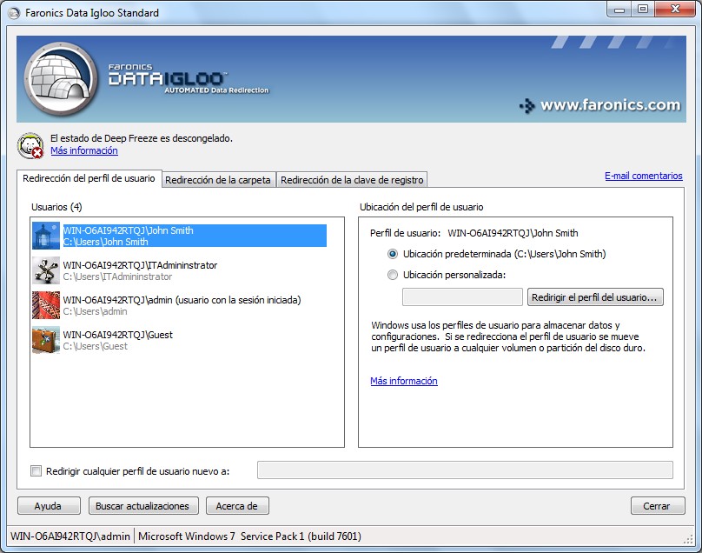
Task: Select Ubicación predeterminada radio button
Action: pyautogui.click(x=393, y=254)
